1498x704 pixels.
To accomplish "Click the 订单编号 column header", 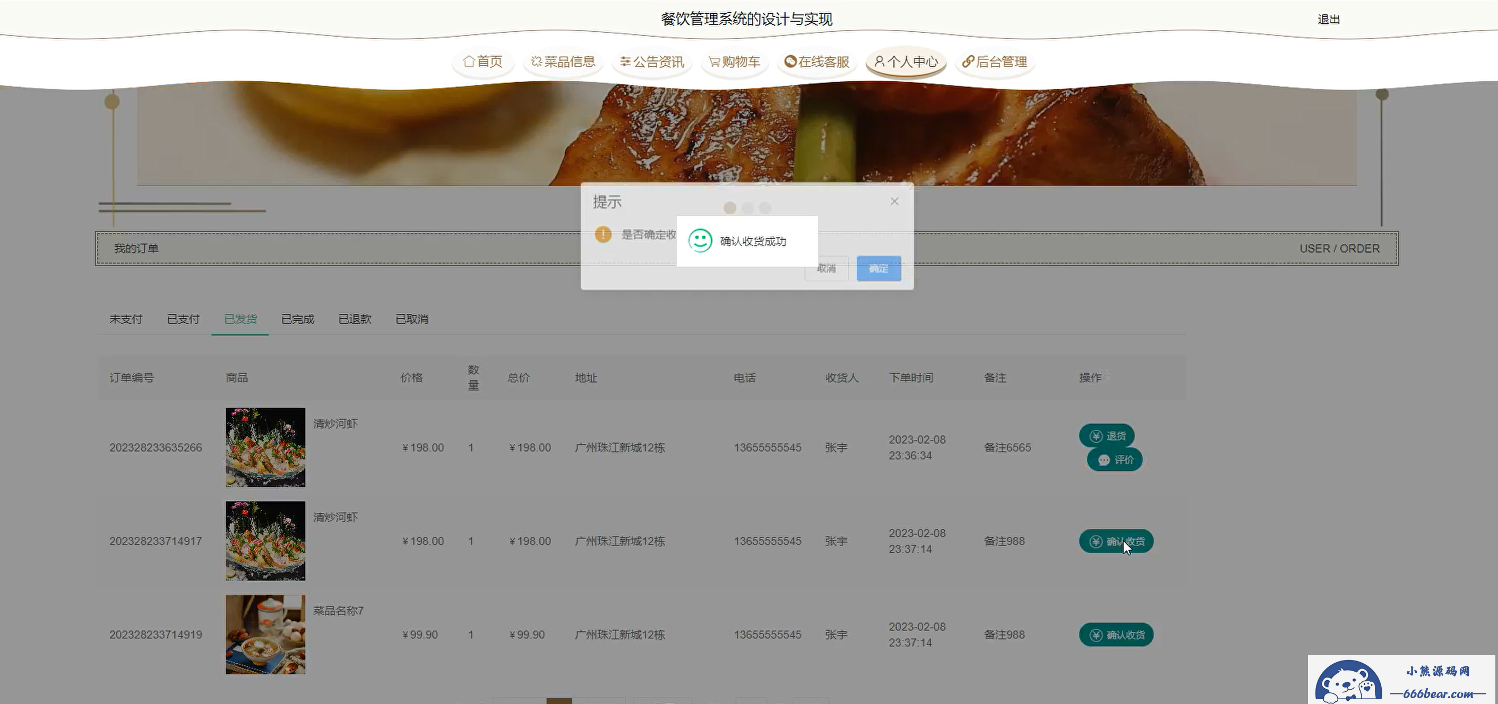I will [132, 377].
